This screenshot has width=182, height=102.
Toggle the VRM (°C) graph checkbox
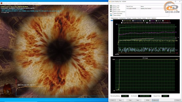pyautogui.click(x=156, y=21)
